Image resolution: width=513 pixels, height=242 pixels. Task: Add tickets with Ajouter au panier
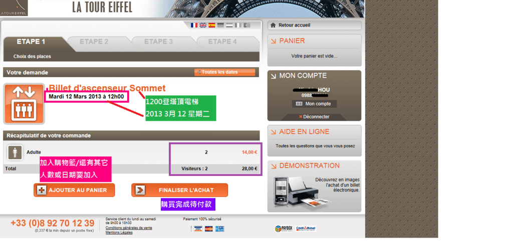74,190
